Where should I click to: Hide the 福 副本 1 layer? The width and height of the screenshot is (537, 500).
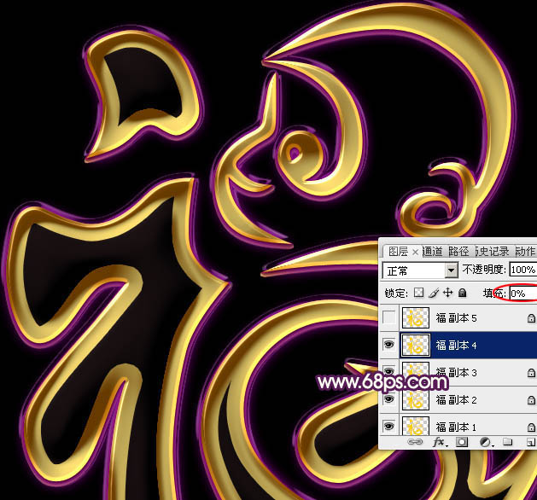coord(388,426)
